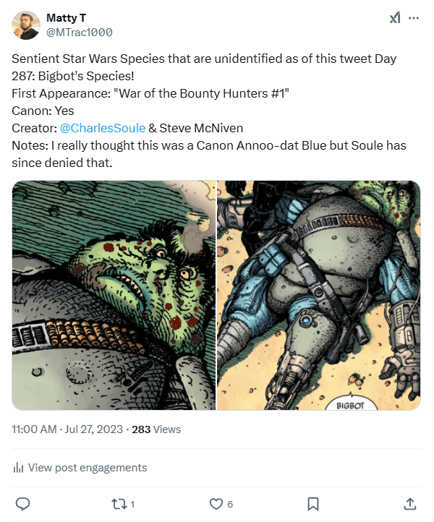Click the reply speech bubble icon
Screen dimensions: 434x522
click(x=22, y=503)
